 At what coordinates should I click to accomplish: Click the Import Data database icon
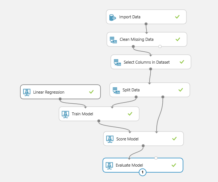(113, 18)
